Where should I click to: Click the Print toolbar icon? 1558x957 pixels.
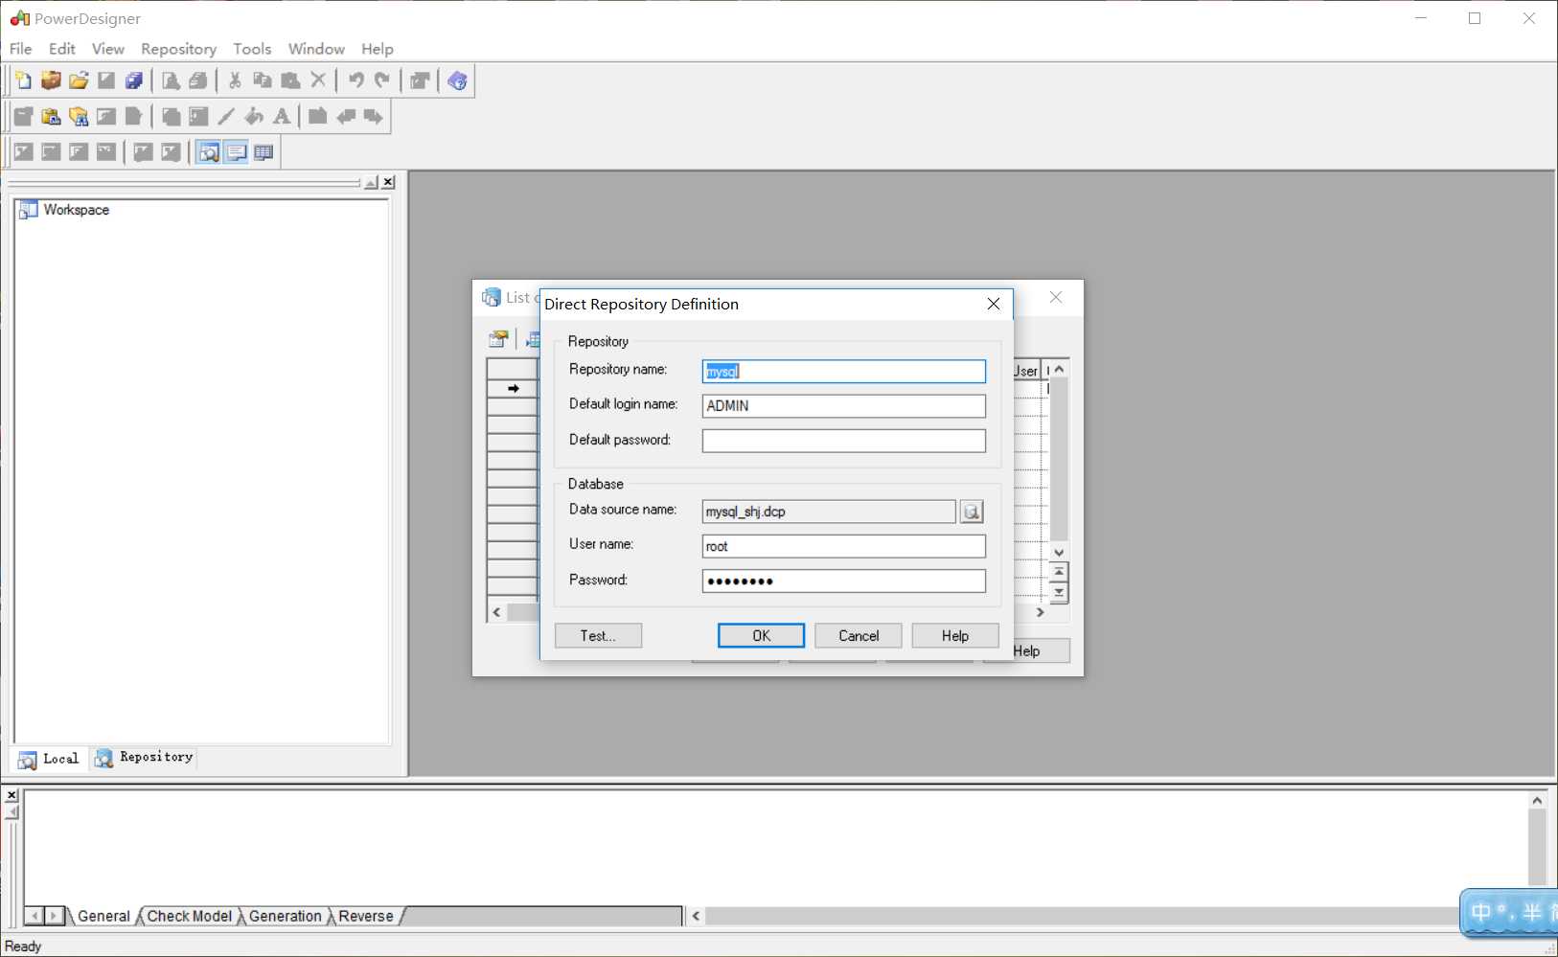198,80
